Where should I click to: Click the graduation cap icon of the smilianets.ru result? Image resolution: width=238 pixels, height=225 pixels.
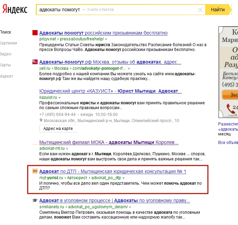pyautogui.click(x=35, y=200)
